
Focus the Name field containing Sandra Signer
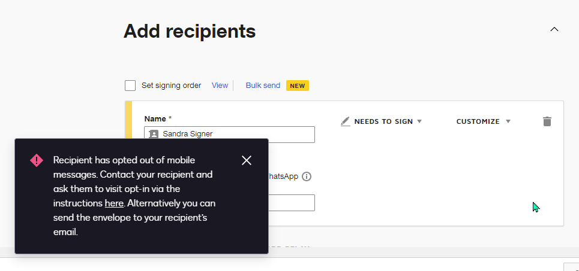pyautogui.click(x=237, y=135)
